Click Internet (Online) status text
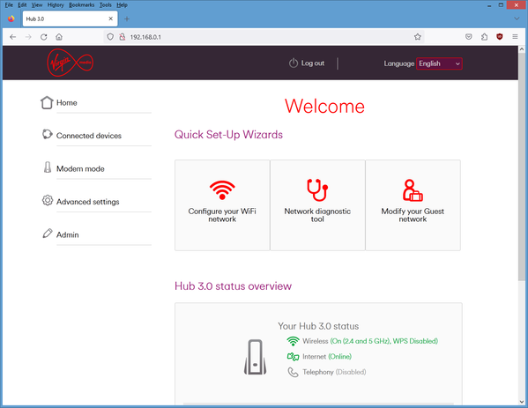 327,357
